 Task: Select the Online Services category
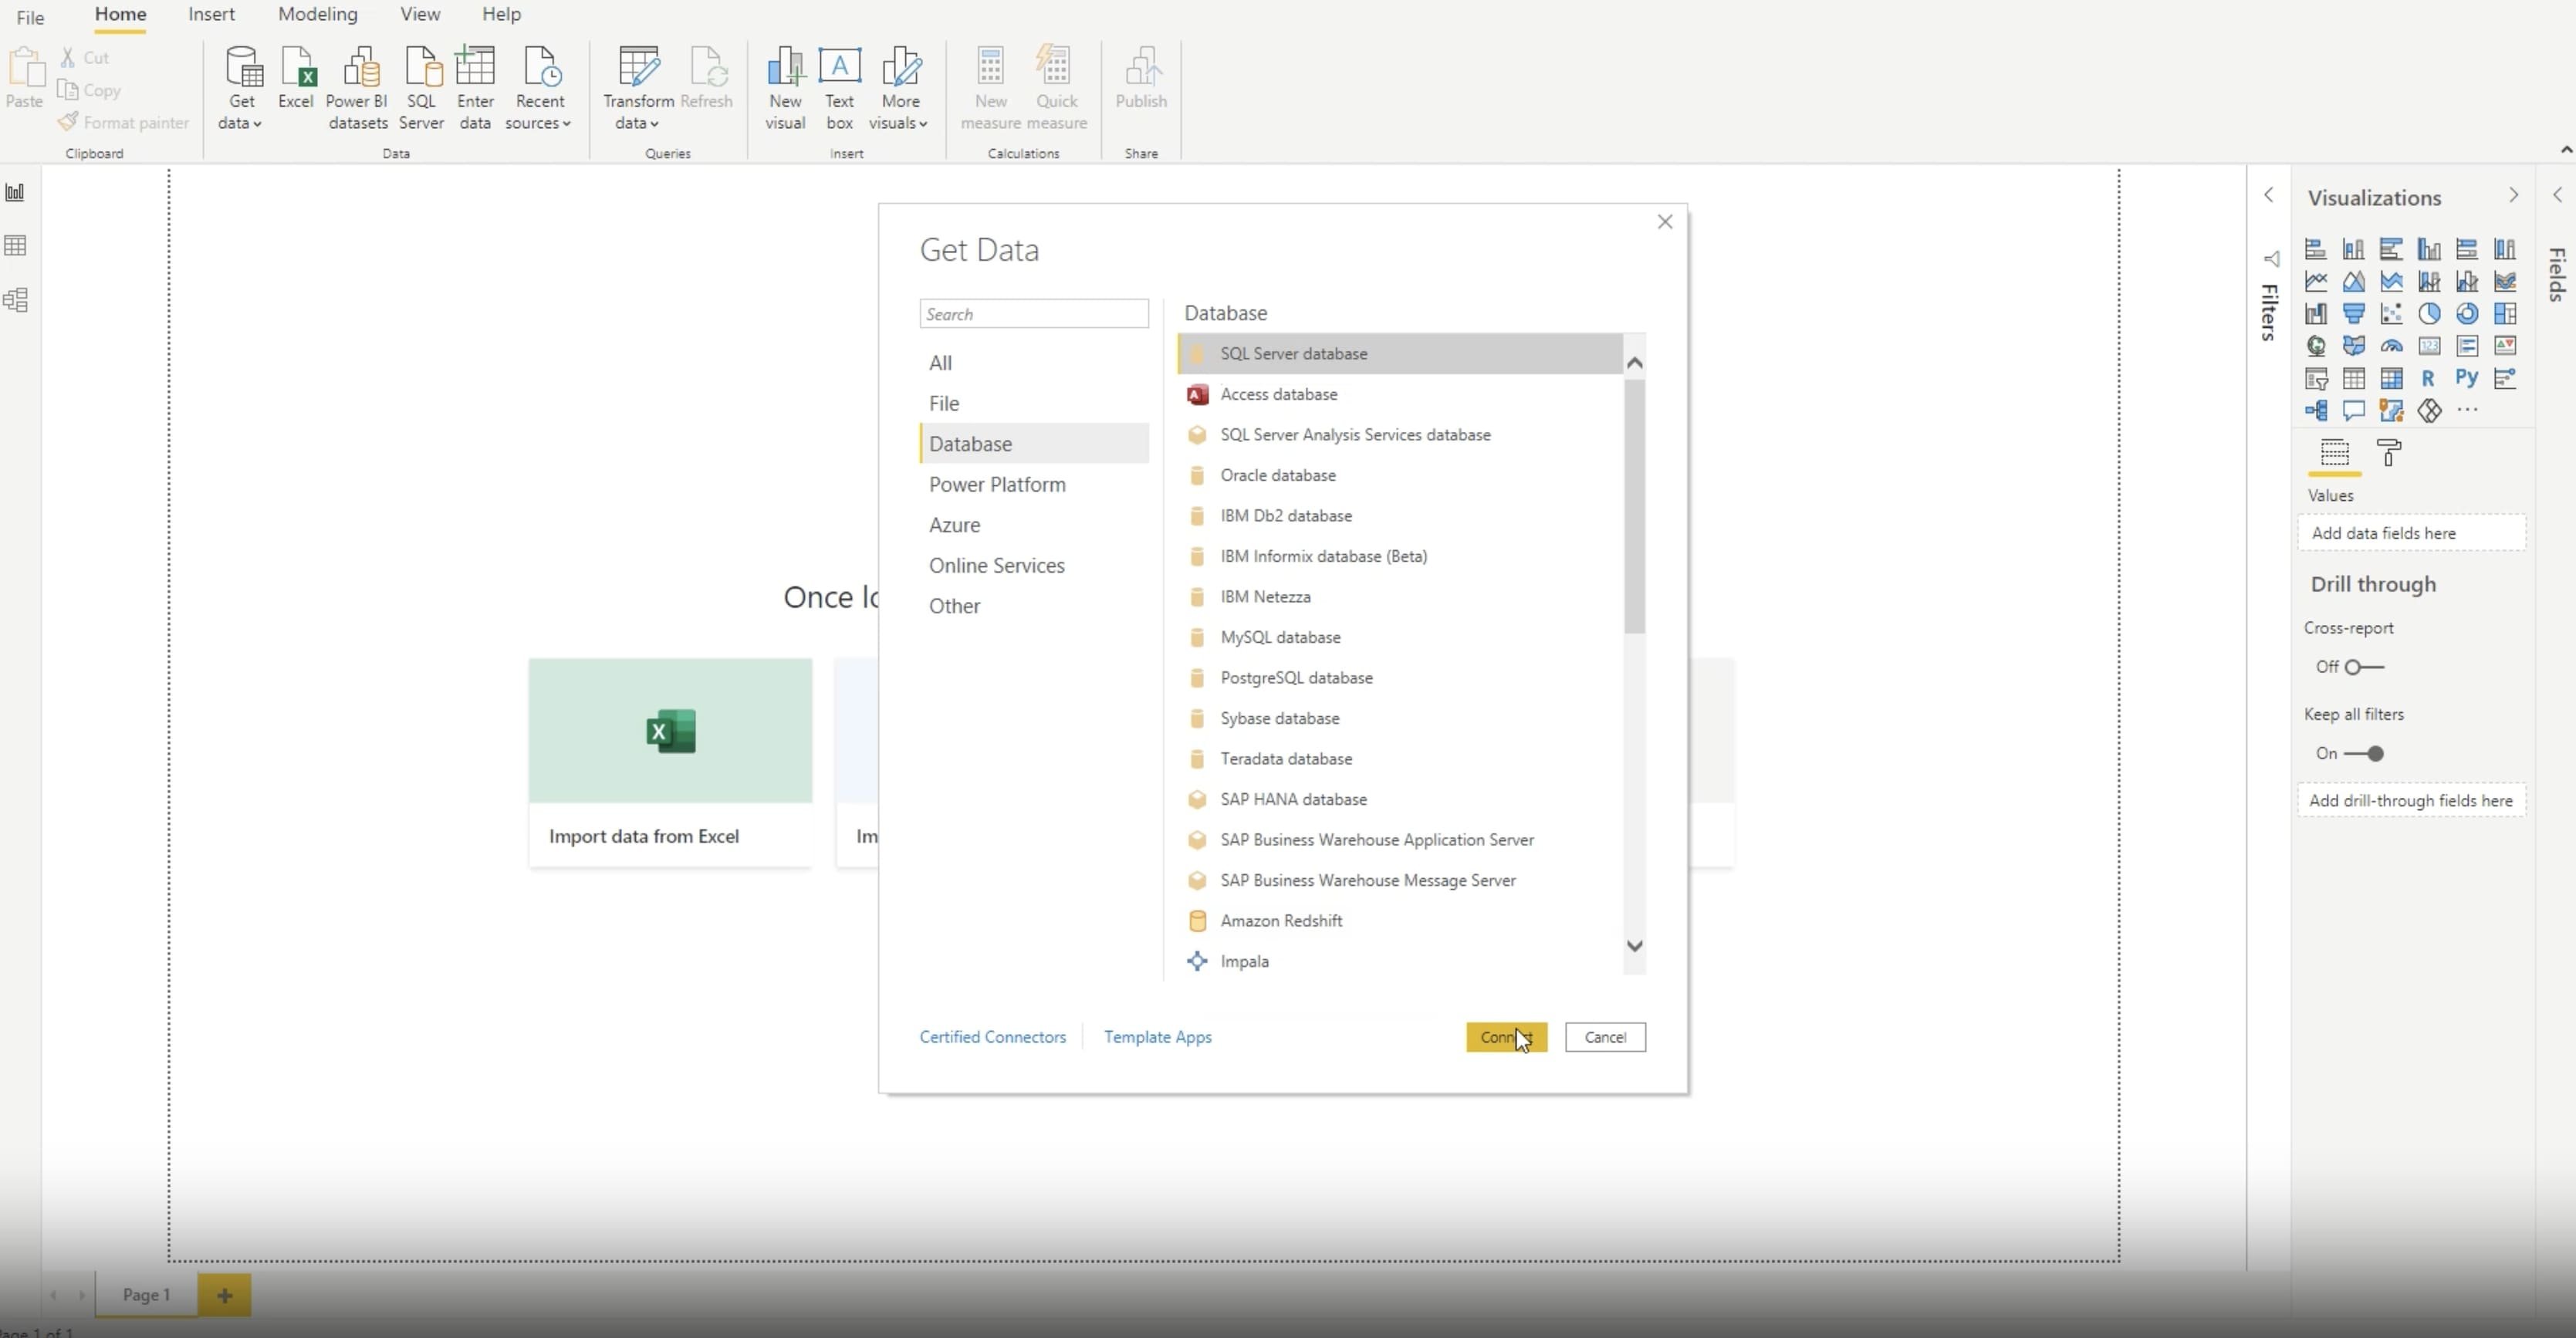(1034, 565)
